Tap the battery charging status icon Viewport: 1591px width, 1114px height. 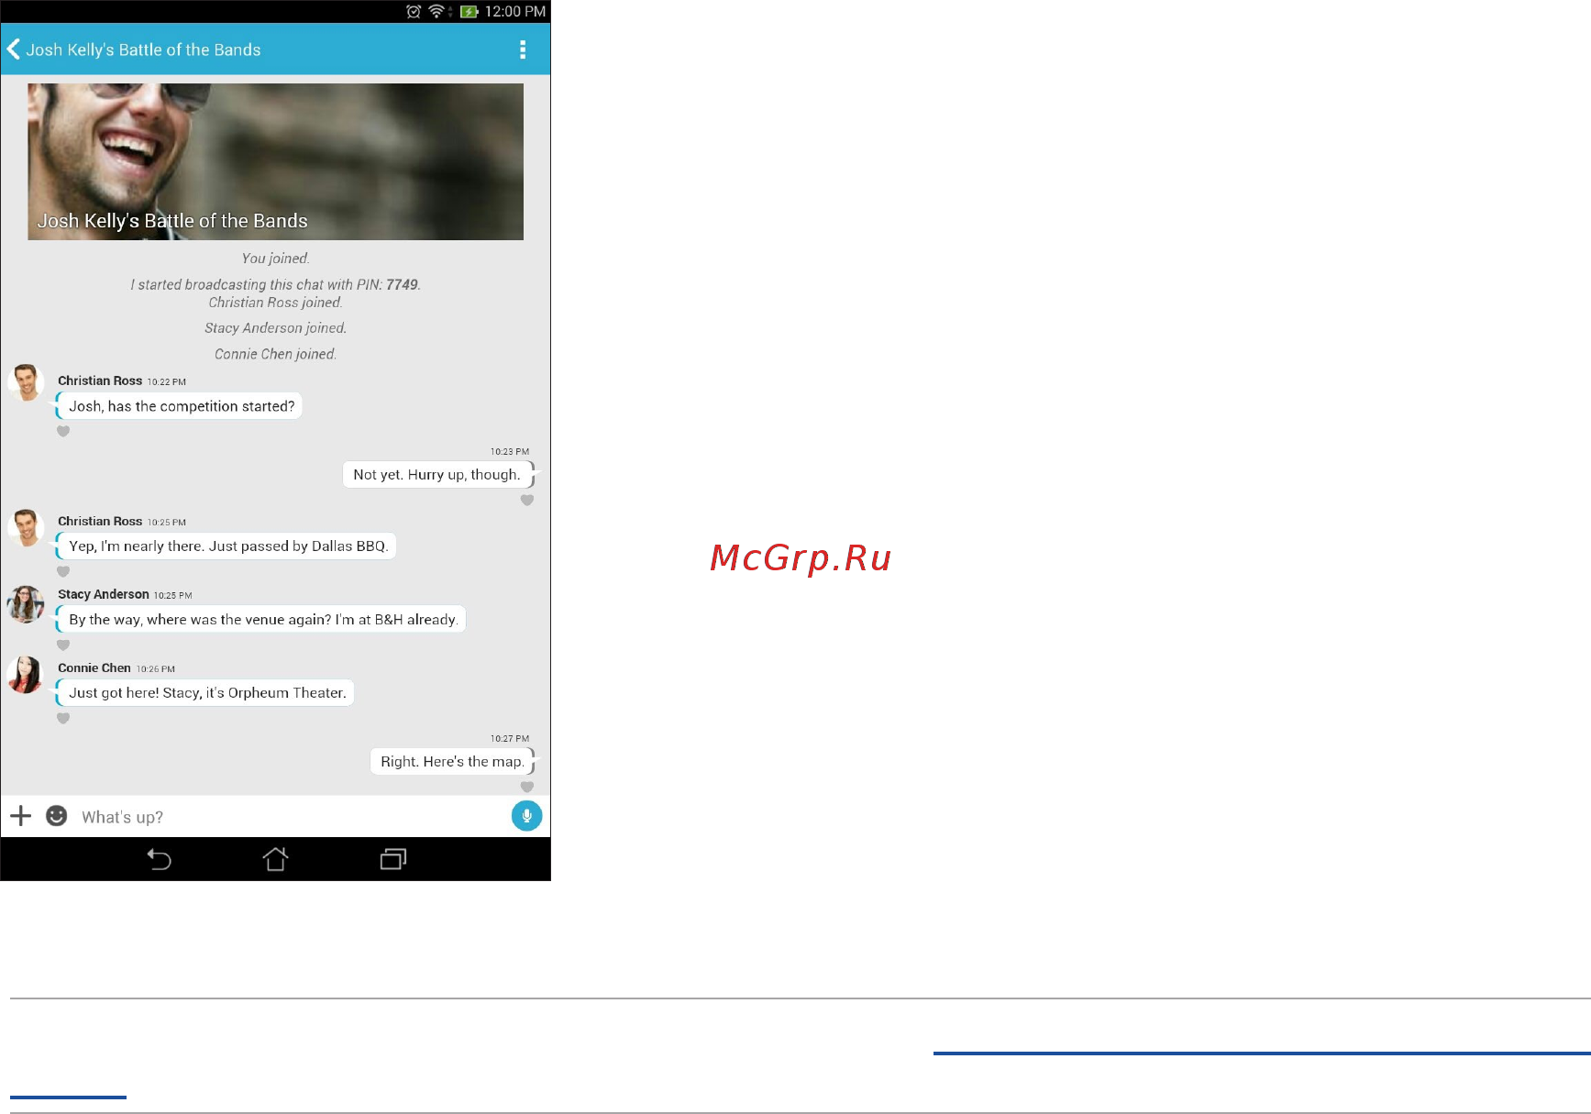pos(470,11)
